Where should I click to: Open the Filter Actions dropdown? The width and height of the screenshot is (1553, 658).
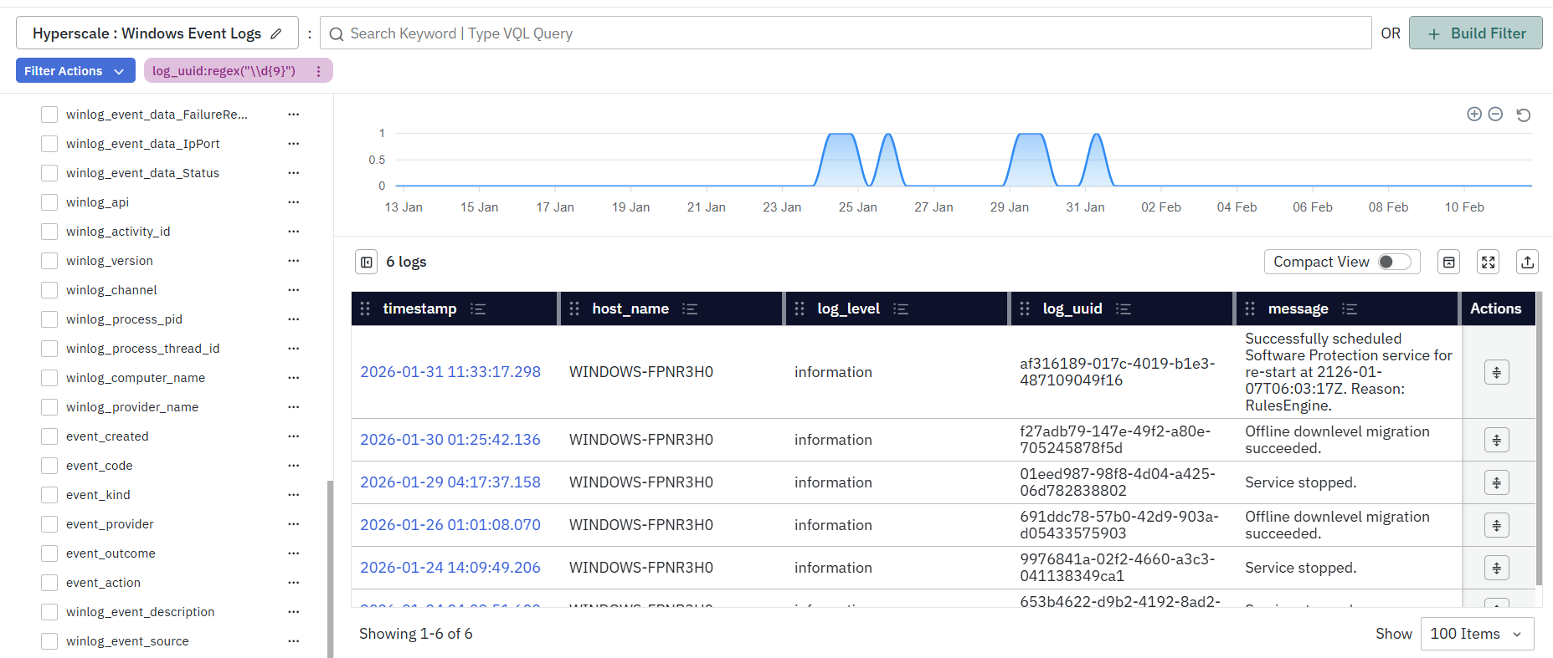[75, 71]
